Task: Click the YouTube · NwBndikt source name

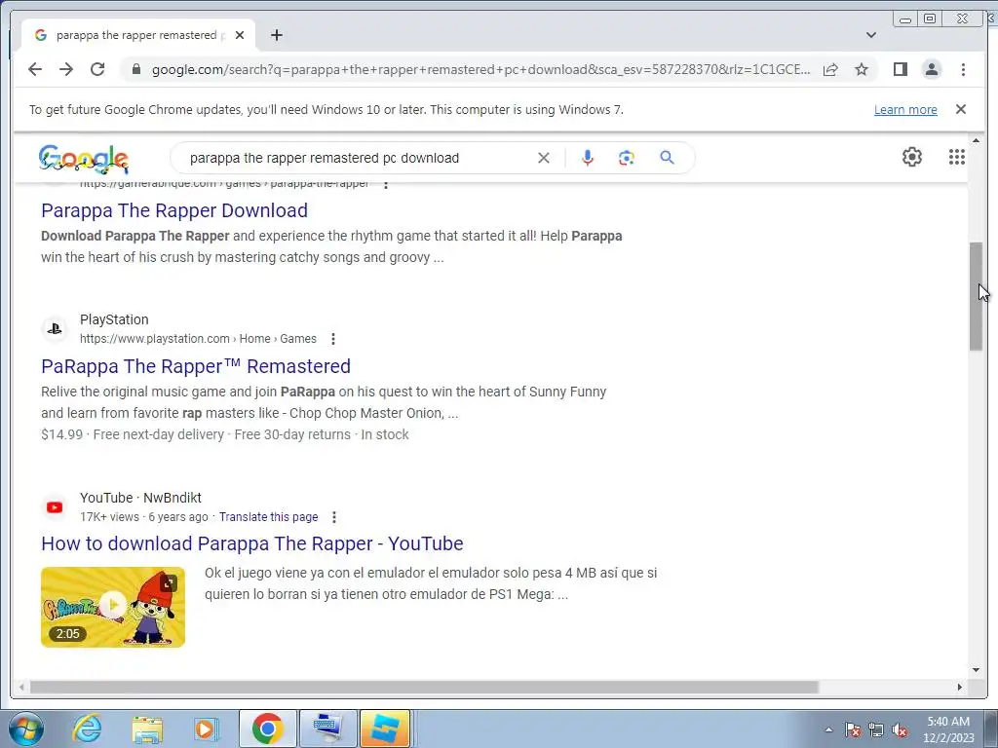Action: point(140,498)
